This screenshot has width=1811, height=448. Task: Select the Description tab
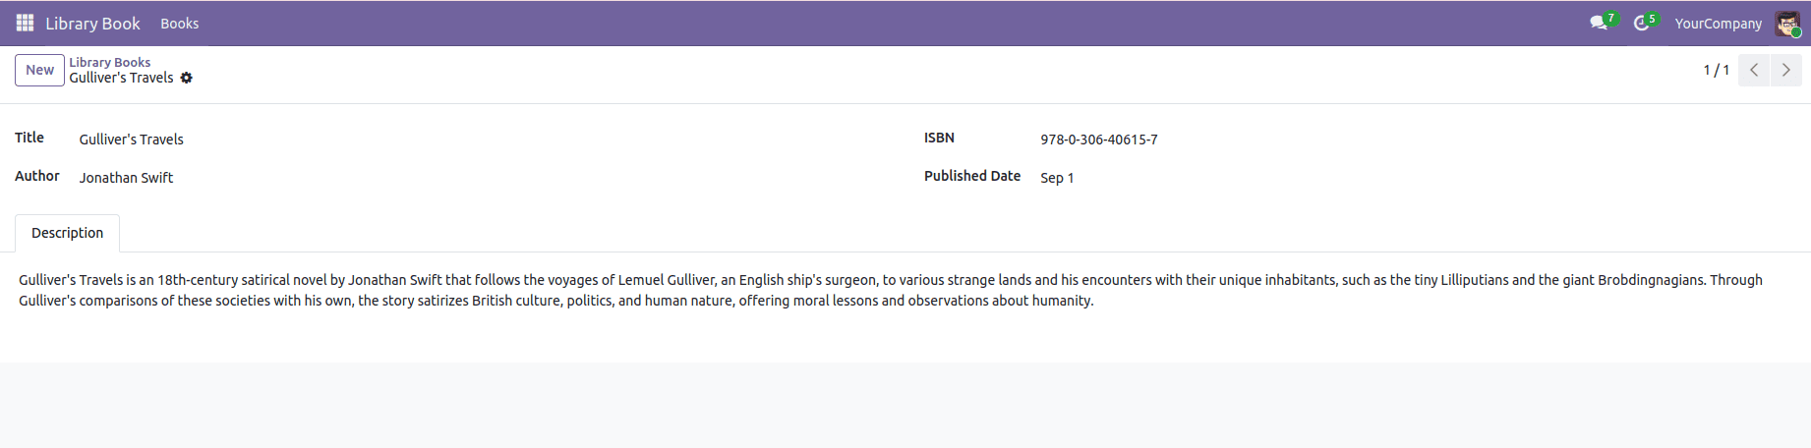67,233
